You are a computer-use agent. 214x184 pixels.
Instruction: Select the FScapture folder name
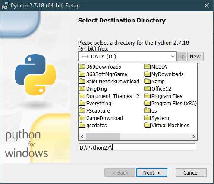coord(98,111)
